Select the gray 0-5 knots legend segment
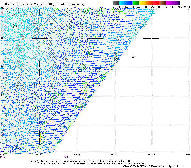 tap(116, 3)
